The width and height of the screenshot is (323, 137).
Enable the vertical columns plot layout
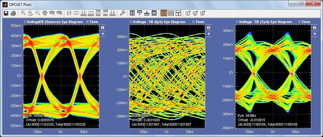[x=164, y=13]
